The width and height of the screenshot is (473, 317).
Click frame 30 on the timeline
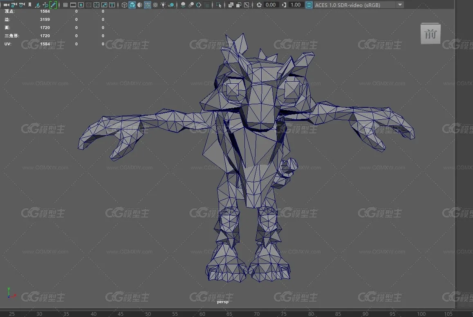coord(39,314)
